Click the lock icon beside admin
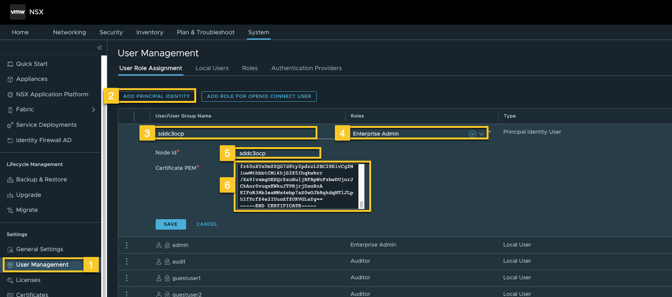Viewport: 672px width, 297px height. [167, 245]
